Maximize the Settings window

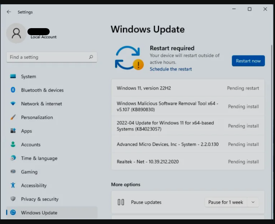[250, 9]
